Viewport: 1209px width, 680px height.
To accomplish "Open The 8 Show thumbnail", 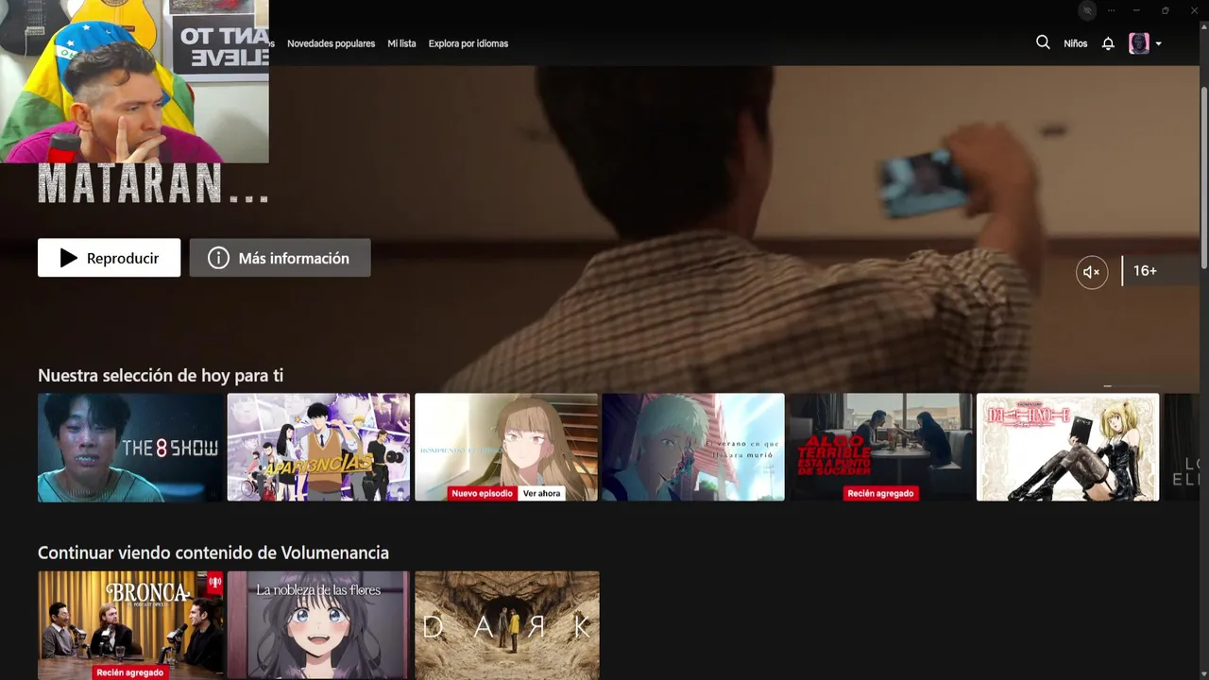I will coord(130,447).
